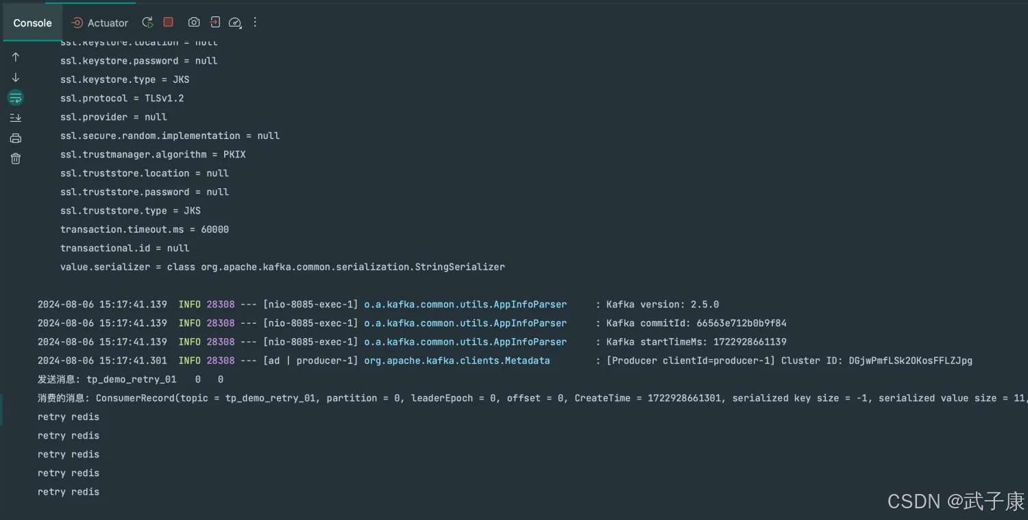Switch to the Console tab
The height and width of the screenshot is (520, 1028).
point(32,23)
